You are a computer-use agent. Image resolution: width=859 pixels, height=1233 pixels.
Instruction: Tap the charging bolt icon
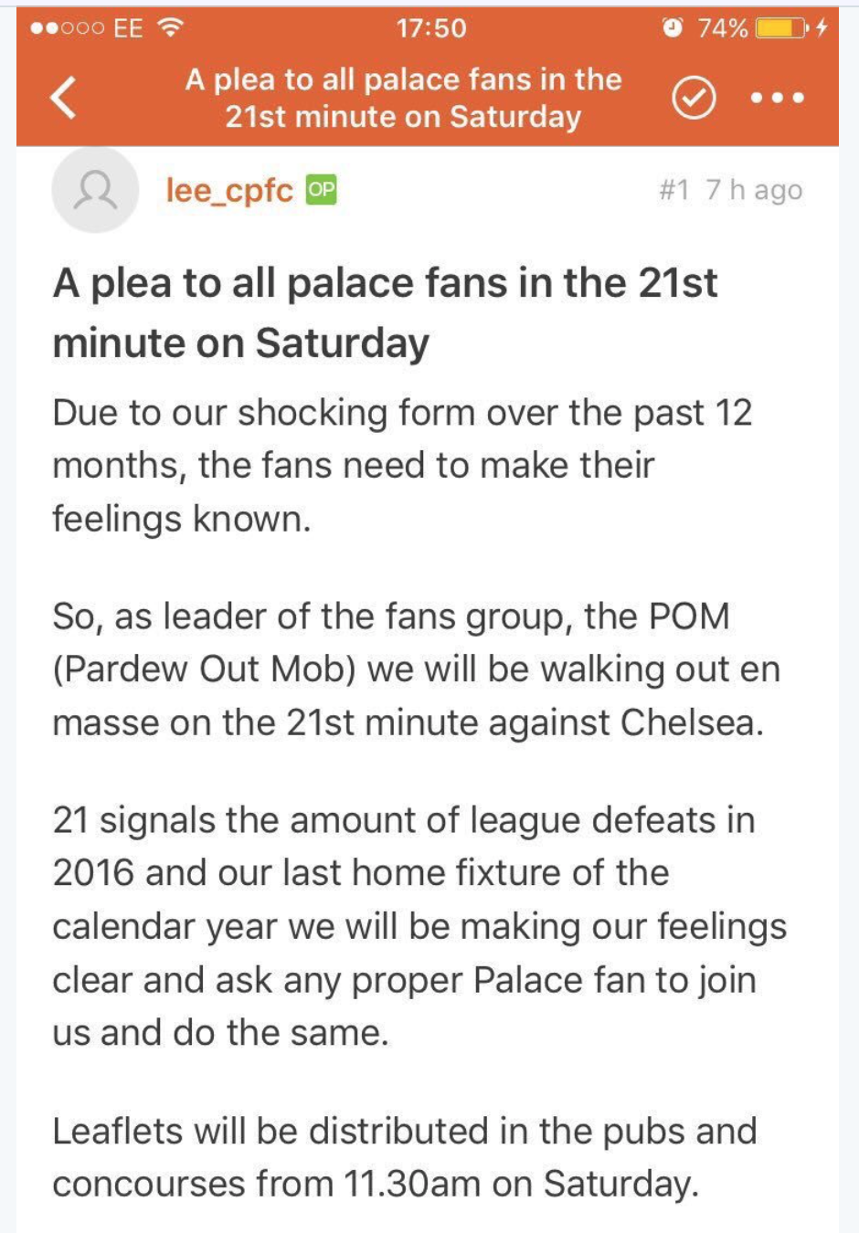[822, 28]
